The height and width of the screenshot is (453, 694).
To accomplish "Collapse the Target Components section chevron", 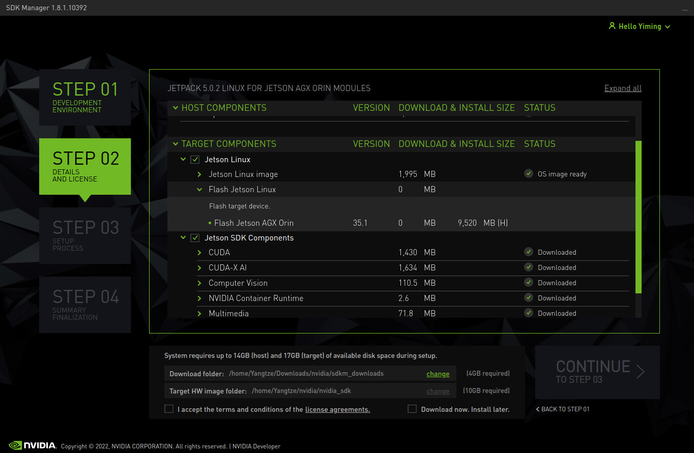I will [176, 143].
